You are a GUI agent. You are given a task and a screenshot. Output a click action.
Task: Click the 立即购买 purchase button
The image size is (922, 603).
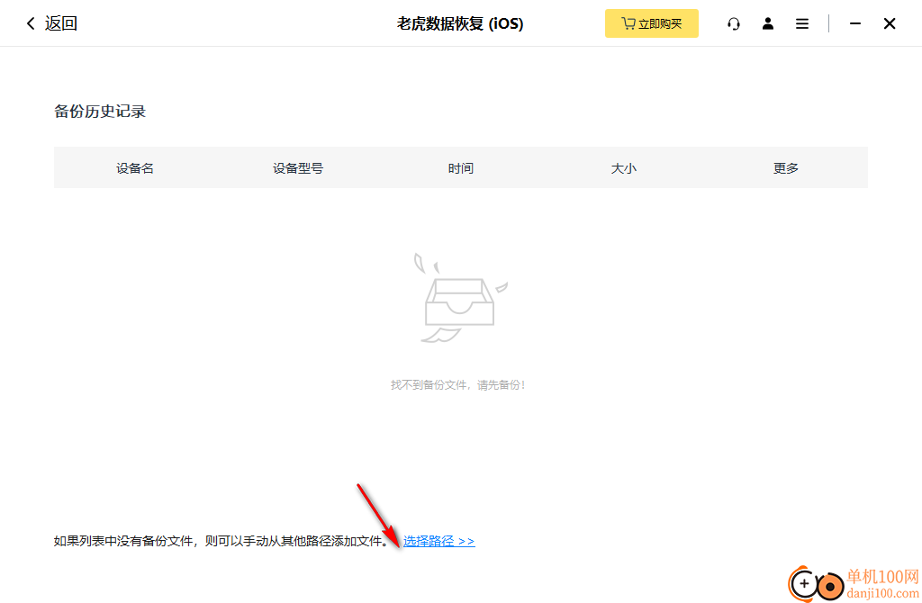652,23
